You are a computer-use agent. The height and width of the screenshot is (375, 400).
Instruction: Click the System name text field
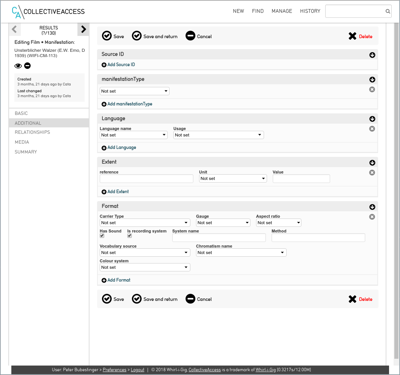(219, 238)
